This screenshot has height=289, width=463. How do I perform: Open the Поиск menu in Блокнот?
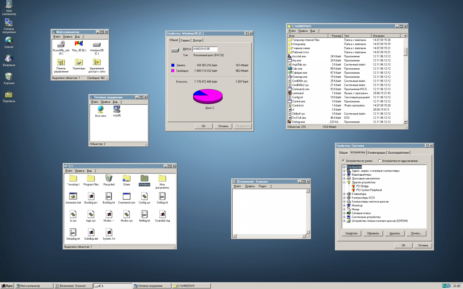click(x=262, y=186)
